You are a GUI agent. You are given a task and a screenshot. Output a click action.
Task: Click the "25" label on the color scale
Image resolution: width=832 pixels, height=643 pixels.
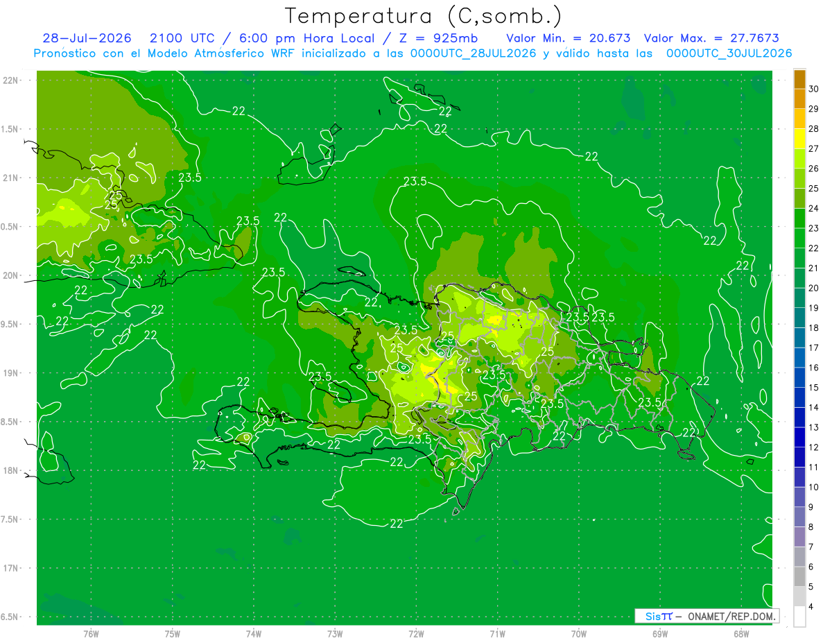[814, 188]
